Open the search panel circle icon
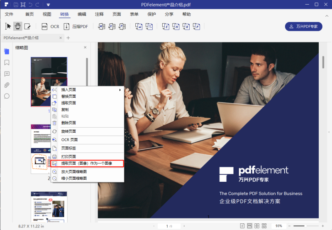This screenshot has height=230, width=332. coord(7,96)
